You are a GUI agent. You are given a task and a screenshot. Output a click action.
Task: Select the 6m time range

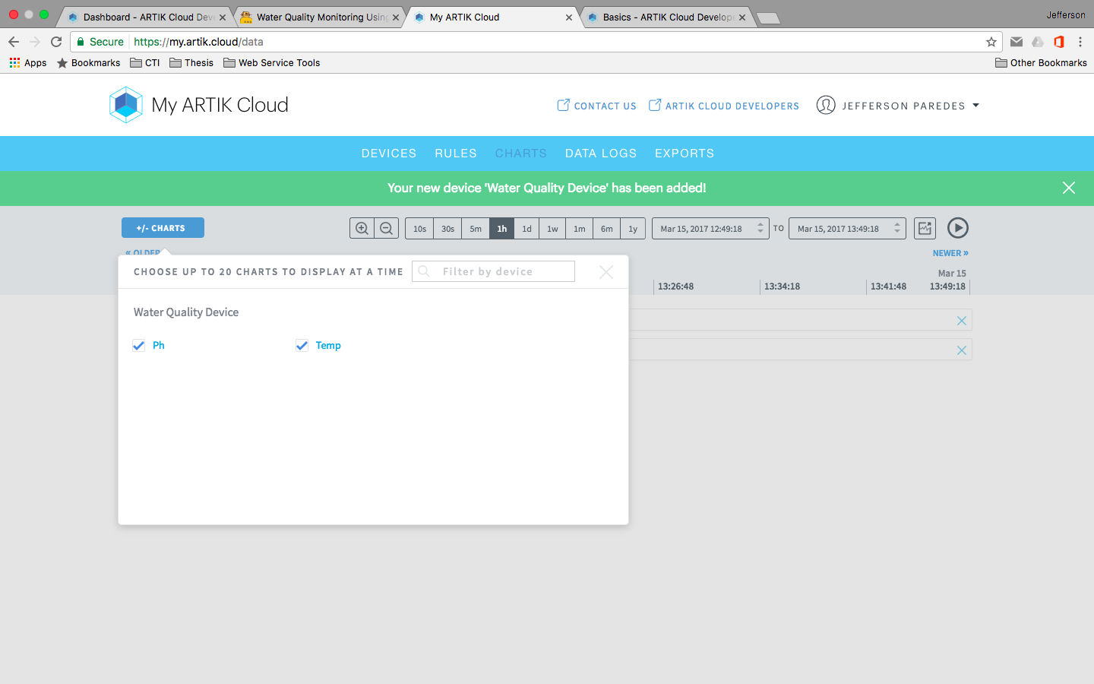click(606, 228)
